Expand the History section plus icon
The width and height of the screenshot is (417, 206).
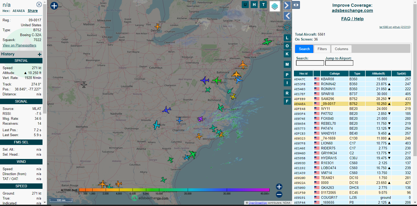40,54
